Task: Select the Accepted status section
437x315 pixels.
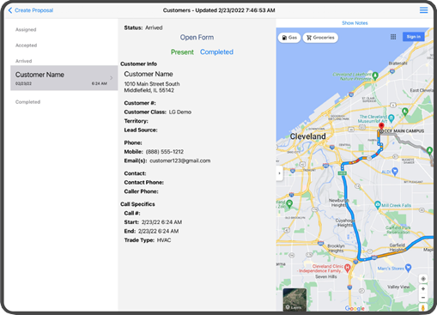Action: click(x=26, y=45)
